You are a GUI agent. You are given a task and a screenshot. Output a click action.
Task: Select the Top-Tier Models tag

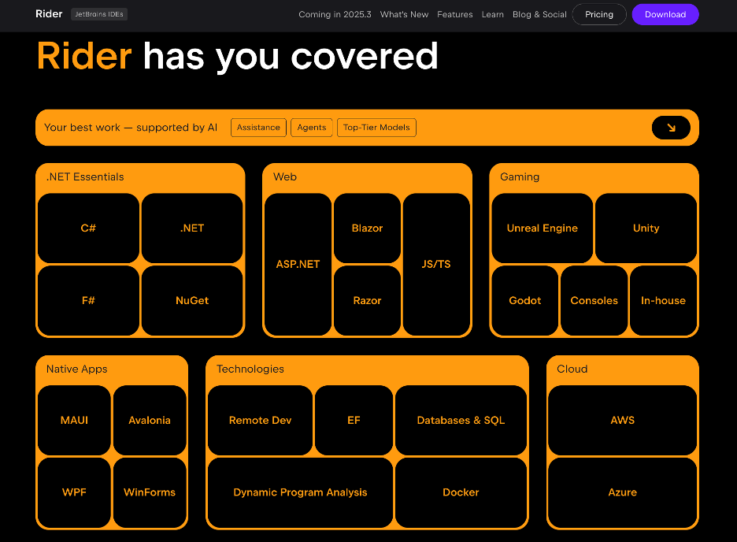coord(376,128)
